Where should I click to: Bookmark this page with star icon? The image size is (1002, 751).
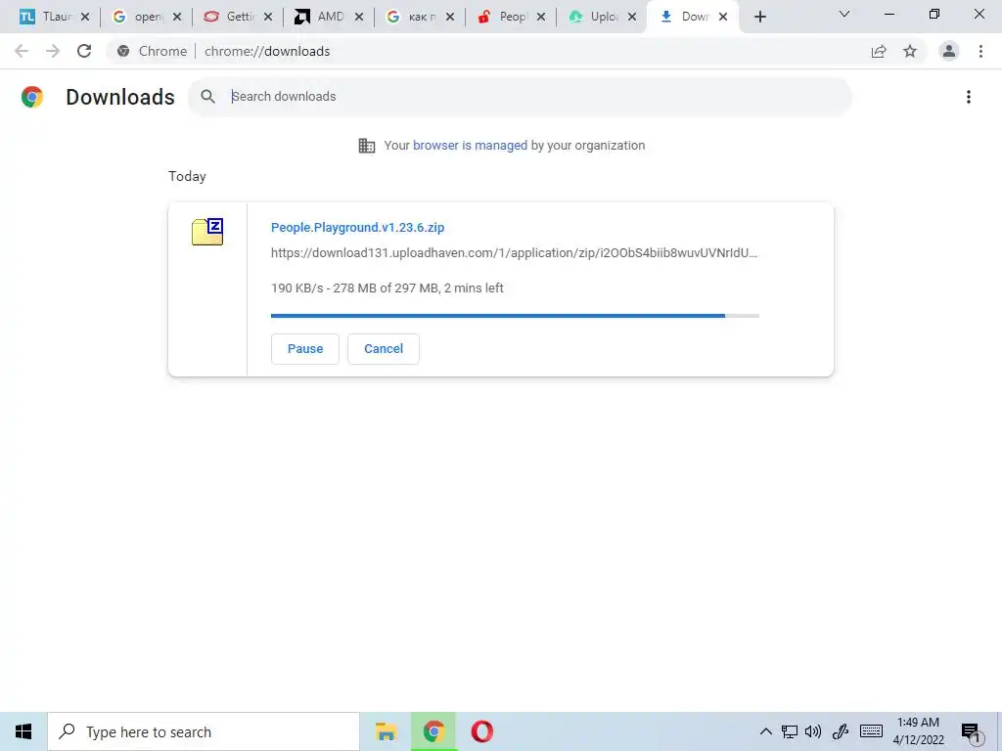click(x=910, y=51)
